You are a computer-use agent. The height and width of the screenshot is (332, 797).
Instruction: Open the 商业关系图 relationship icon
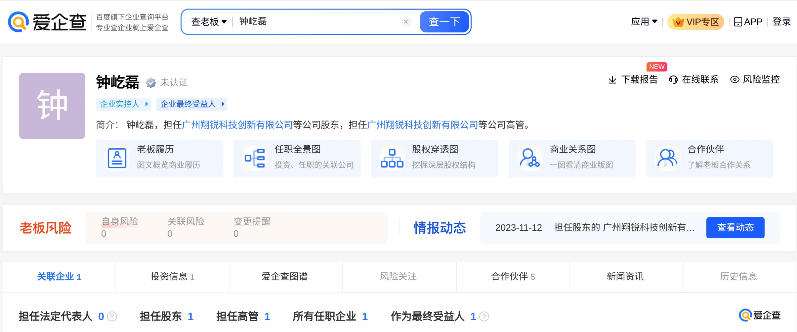[529, 158]
